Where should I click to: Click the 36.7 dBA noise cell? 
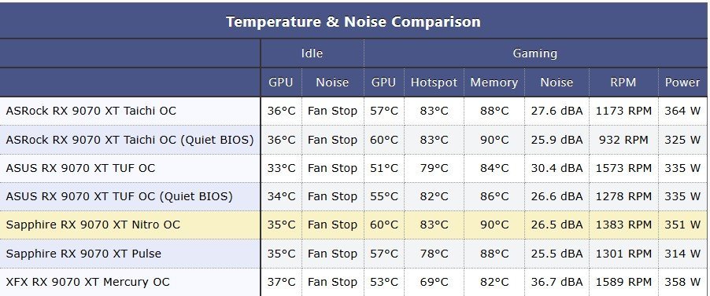tap(557, 282)
